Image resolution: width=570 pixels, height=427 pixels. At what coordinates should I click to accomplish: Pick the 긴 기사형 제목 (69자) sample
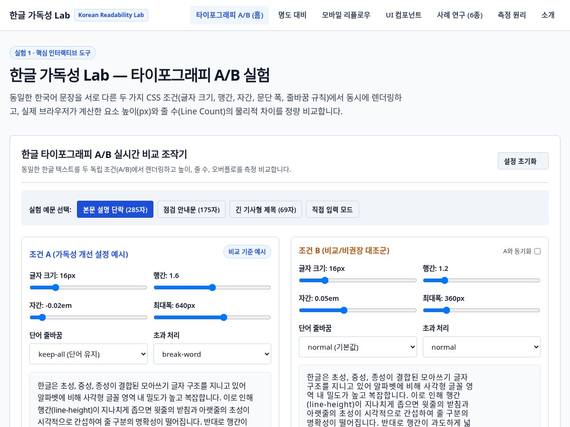tap(266, 209)
